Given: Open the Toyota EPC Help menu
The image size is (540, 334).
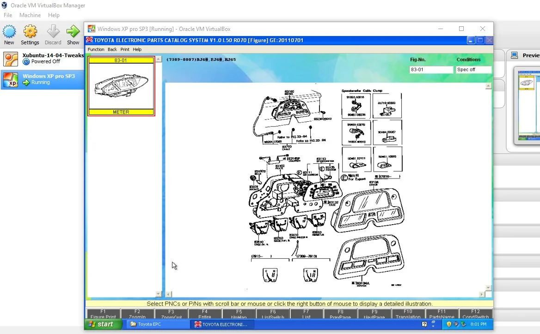Looking at the screenshot, I should click(137, 49).
